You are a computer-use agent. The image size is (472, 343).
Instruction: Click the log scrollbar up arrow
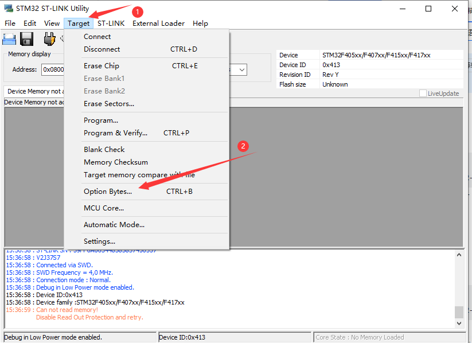click(x=459, y=255)
